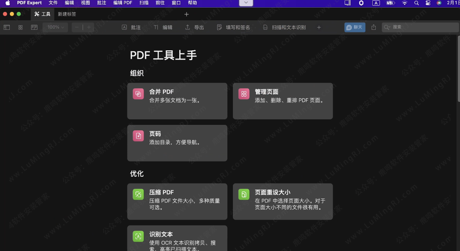The image size is (460, 251).
Task: Open the search filter dropdown arrow
Action: click(x=389, y=27)
